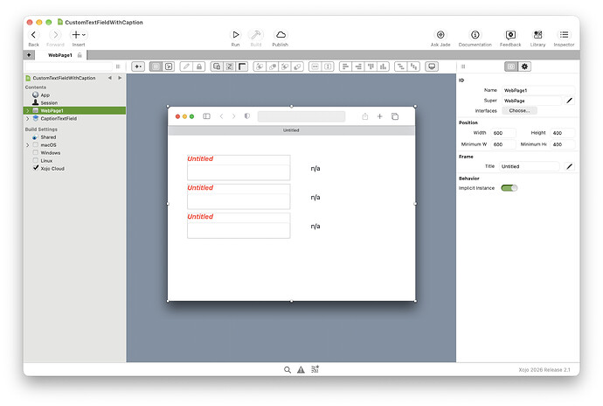Click the navigator filter search field
This screenshot has height=406, width=603.
[x=68, y=66]
